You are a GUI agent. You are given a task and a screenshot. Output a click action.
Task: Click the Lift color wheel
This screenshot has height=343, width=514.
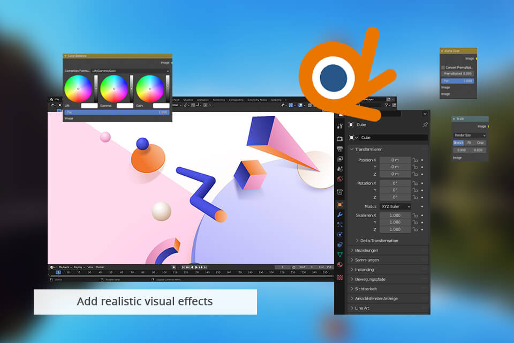pyautogui.click(x=78, y=88)
